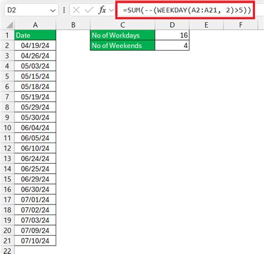This screenshot has width=264, height=254.
Task: Open the Insert Function fx icon
Action: 102,10
